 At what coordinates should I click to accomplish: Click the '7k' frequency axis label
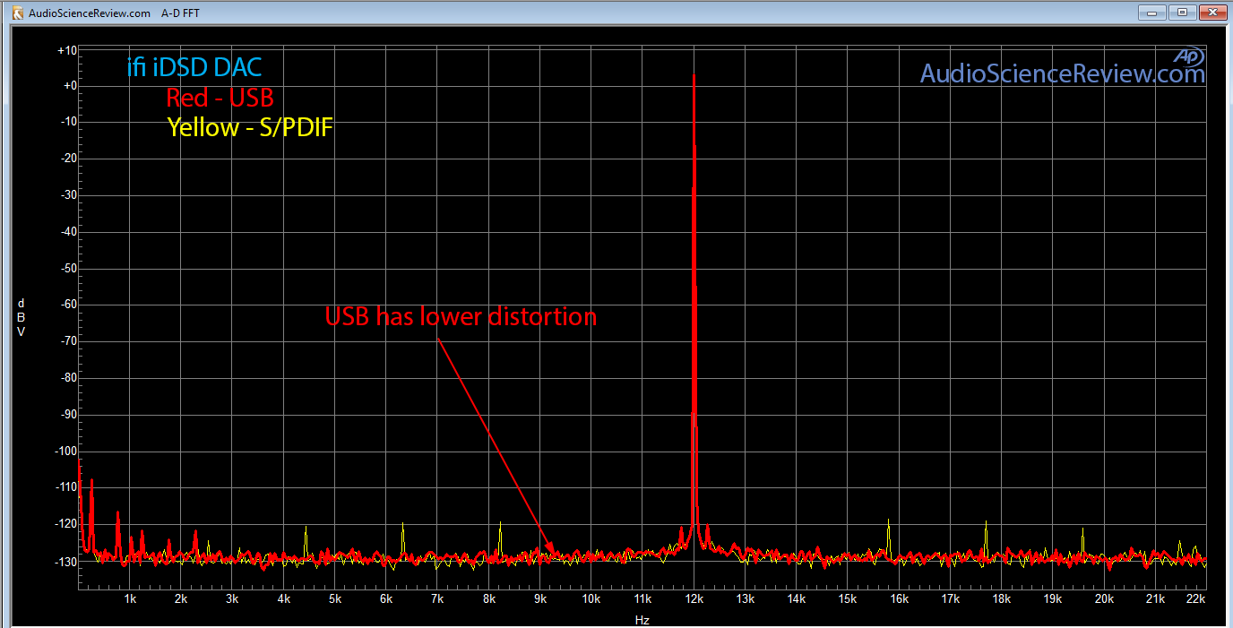point(437,598)
